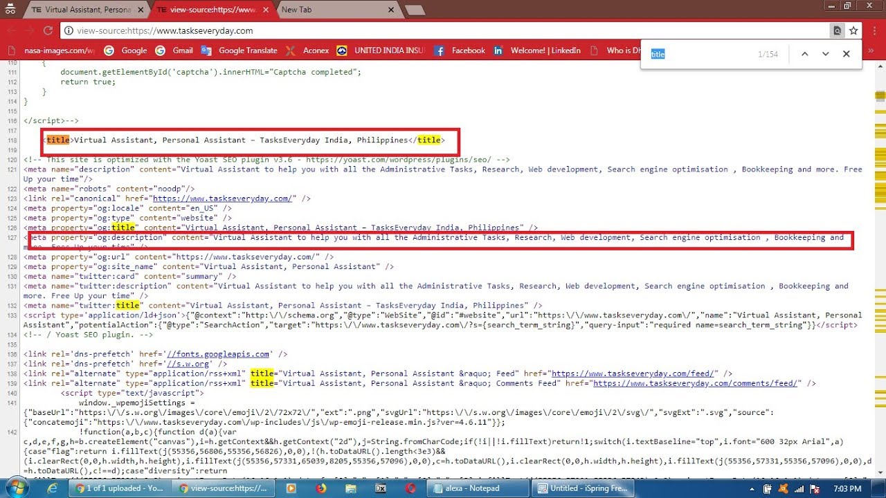The width and height of the screenshot is (886, 498).
Task: Click line number 118 in source
Action: point(12,140)
